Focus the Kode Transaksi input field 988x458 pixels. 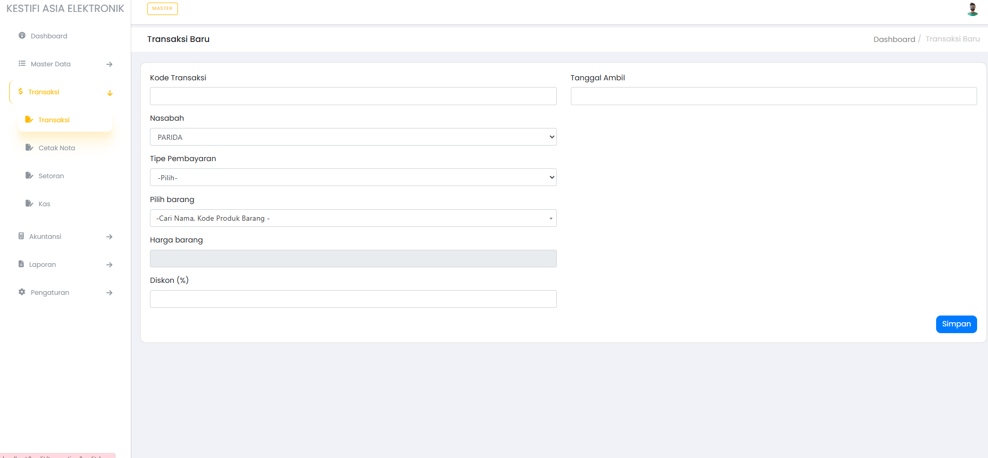(x=353, y=96)
